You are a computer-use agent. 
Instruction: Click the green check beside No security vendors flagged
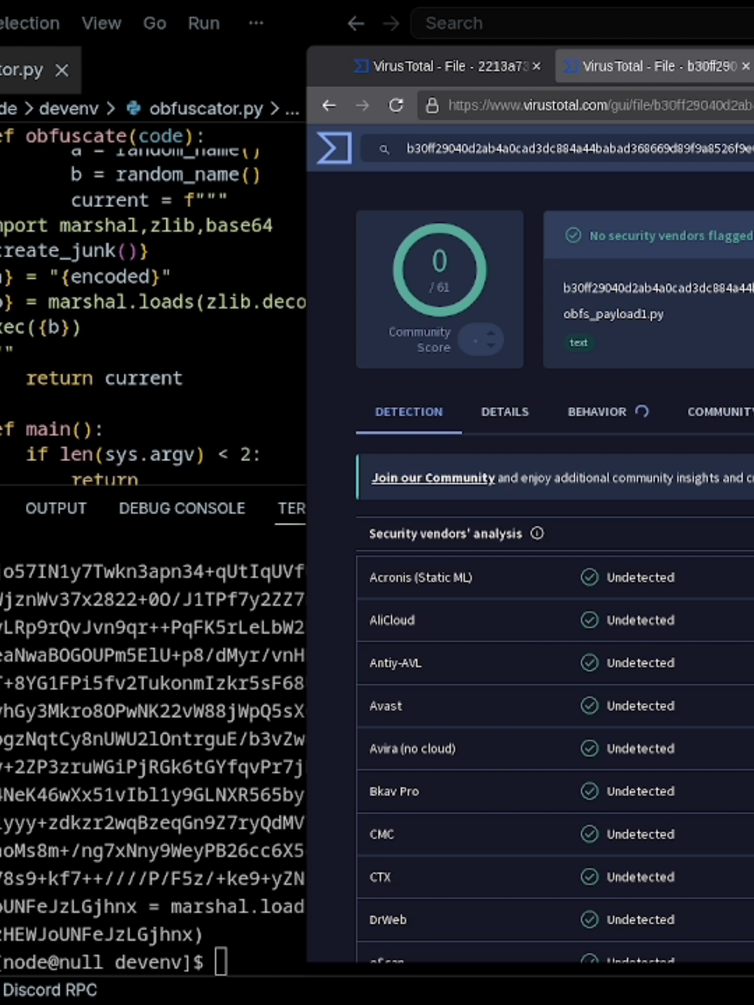573,236
